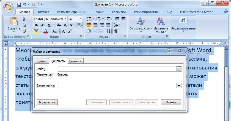231x121 pixels.
Task: Click the Office button logo
Action: click(x=8, y=7)
